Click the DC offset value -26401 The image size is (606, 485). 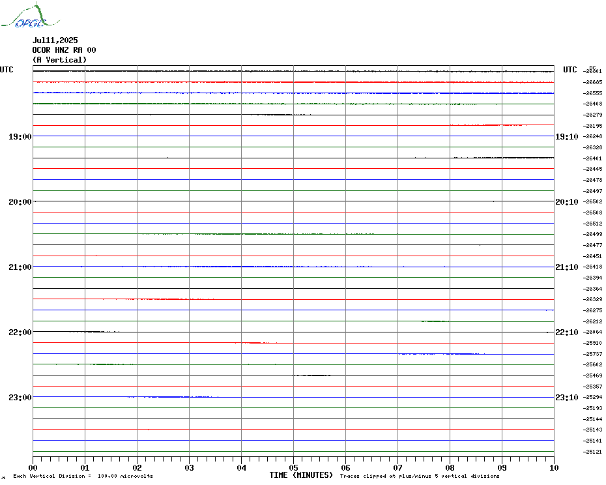tap(592, 158)
